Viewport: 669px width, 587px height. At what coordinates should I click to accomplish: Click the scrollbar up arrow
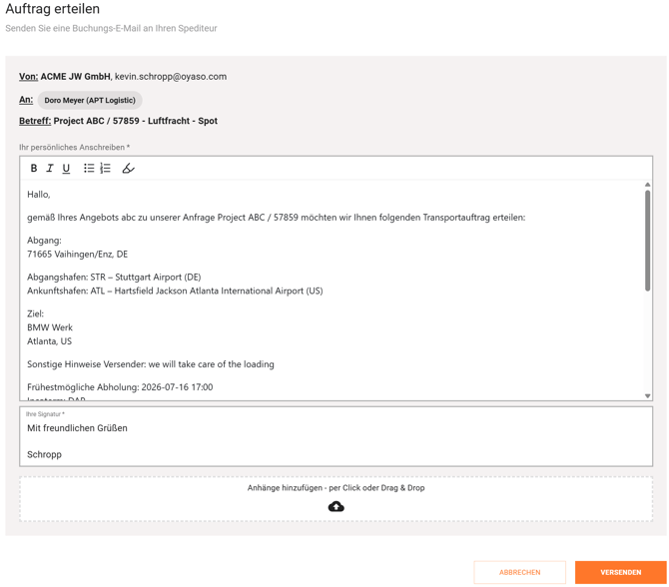tap(648, 185)
